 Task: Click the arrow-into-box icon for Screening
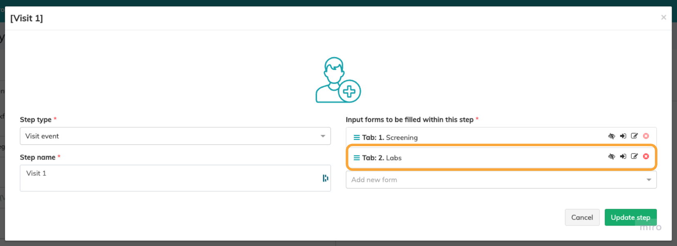point(623,136)
